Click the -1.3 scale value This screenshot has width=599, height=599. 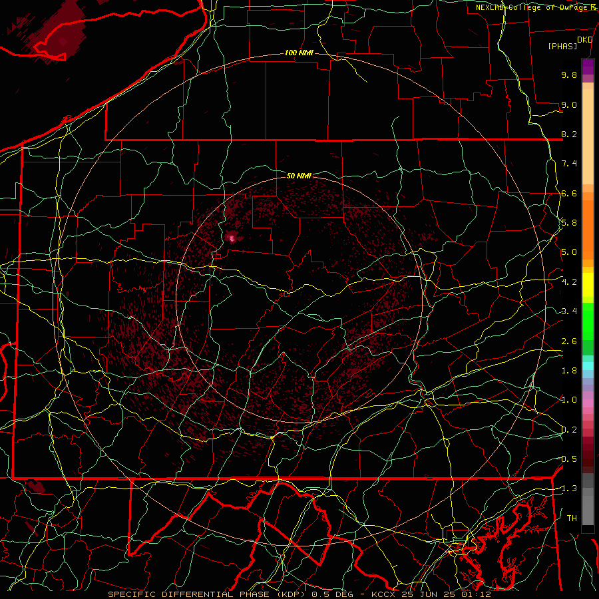click(568, 489)
